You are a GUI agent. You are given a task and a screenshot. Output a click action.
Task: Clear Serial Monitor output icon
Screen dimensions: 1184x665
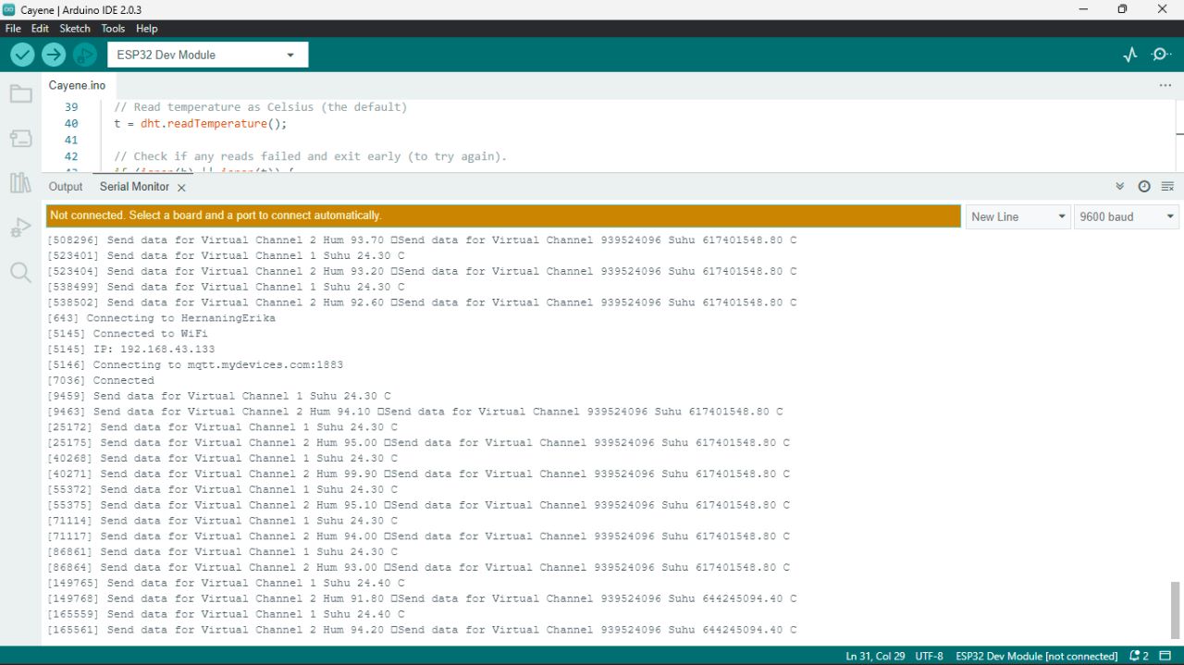pos(1167,186)
